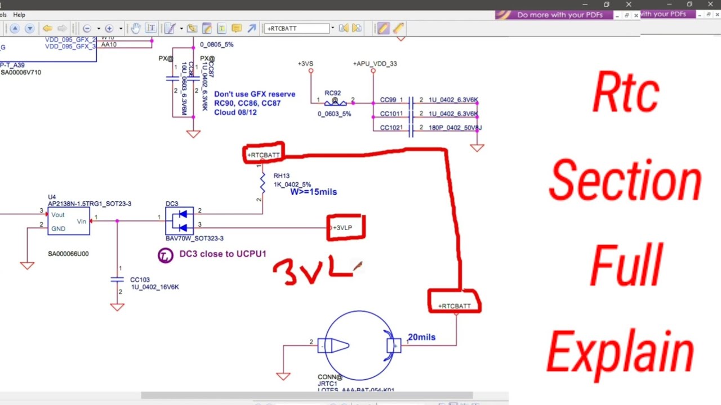Click the 'CC103' capacitor label
The image size is (721, 405).
[140, 280]
